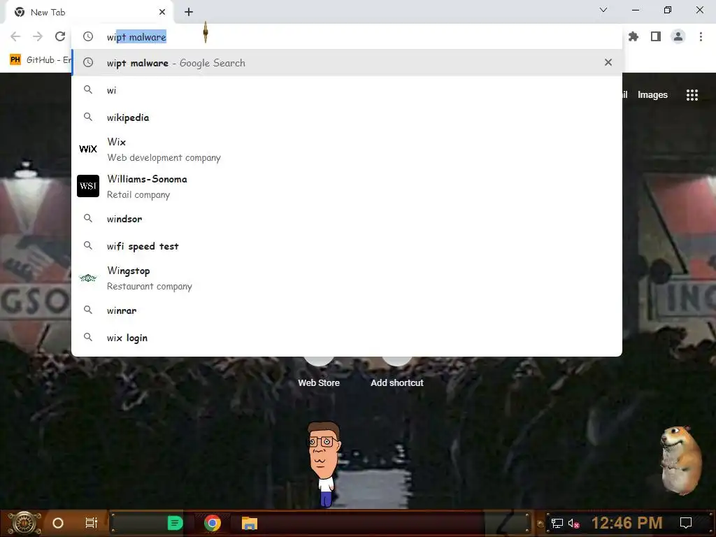Click the browser Back arrow
This screenshot has height=537, width=716.
coord(15,36)
